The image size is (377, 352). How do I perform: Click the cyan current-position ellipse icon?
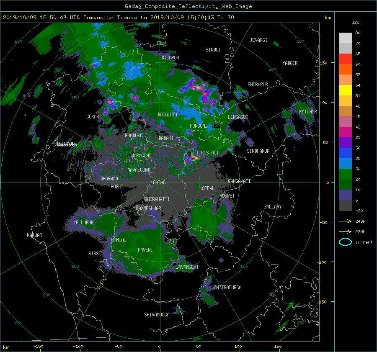345,242
